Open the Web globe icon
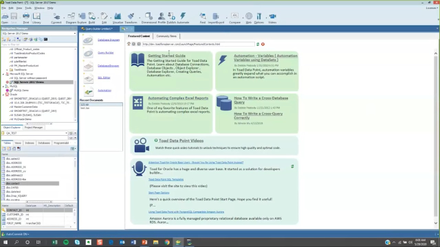The width and height of the screenshot is (440, 247). point(249,18)
